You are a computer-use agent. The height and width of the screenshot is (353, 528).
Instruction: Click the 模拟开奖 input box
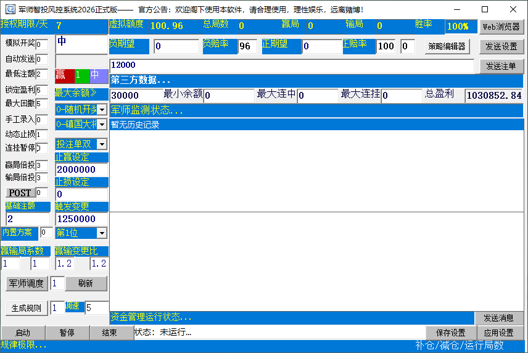coord(42,44)
